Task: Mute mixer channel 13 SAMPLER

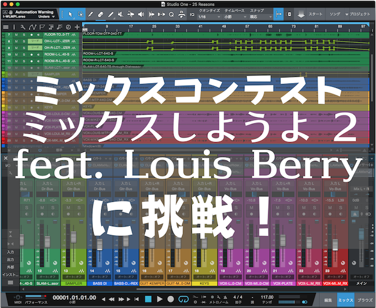Action: tap(69, 207)
